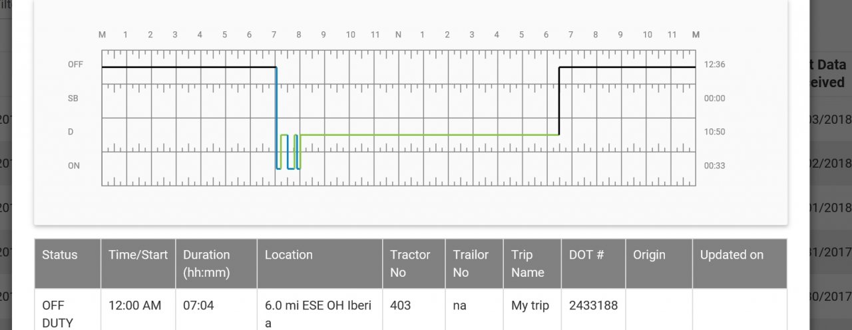The width and height of the screenshot is (852, 330).
Task: Select the Location column header
Action: [x=288, y=255]
